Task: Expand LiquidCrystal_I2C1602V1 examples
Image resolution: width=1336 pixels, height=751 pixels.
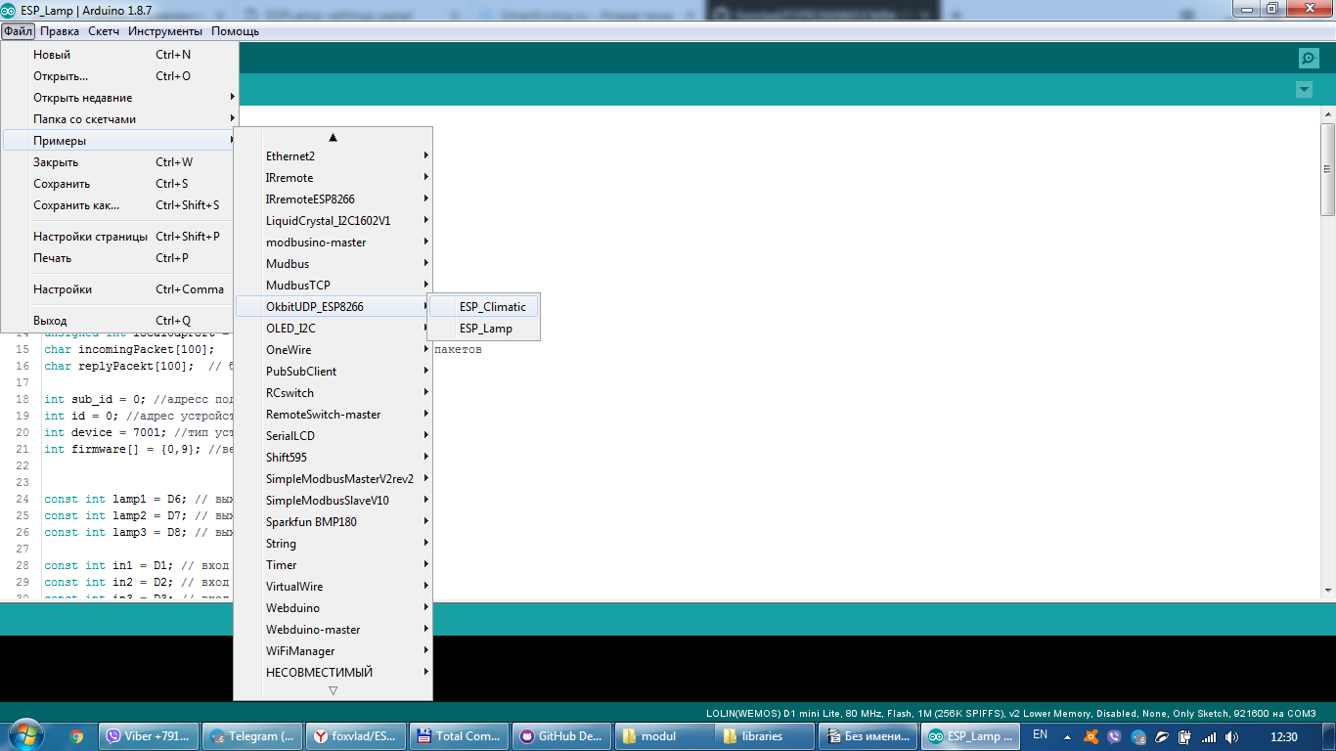Action: tap(333, 221)
